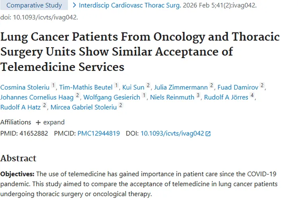Screen dimensions: 298x199
Task: Click the Comparative Study tag
Action: (x=34, y=6)
